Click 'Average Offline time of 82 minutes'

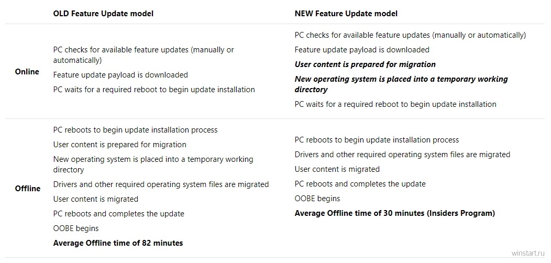tap(118, 243)
